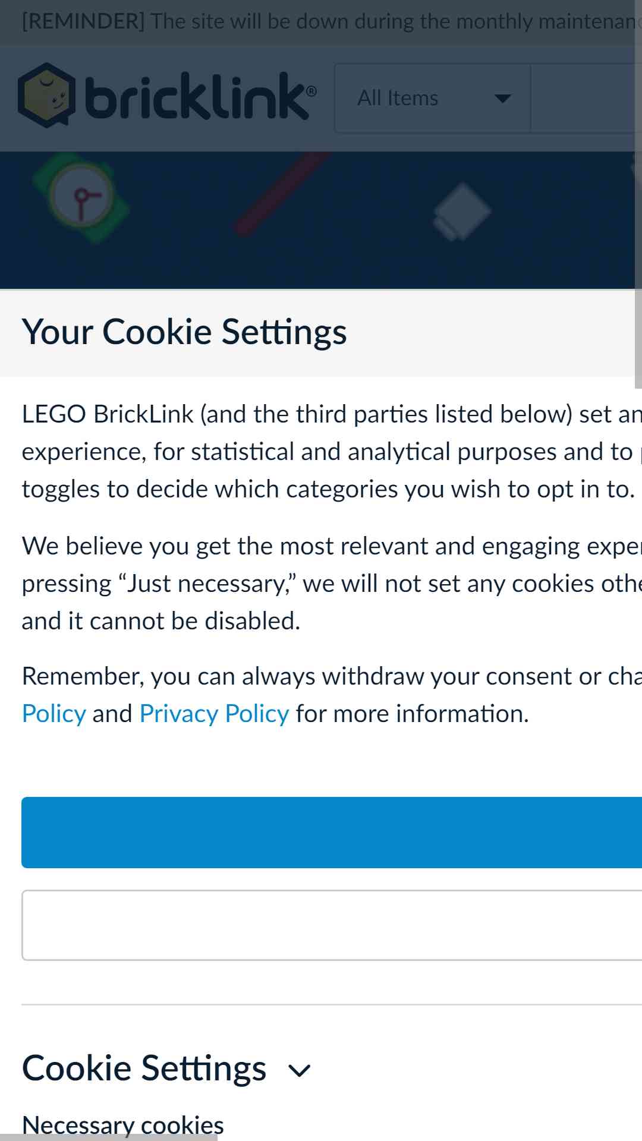The width and height of the screenshot is (642, 1141).
Task: Click the 'Just necessary' explanation paragraph
Action: click(x=332, y=583)
